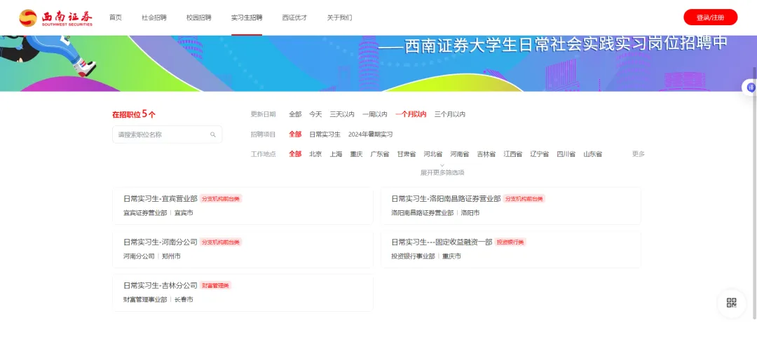Click the Southwest Securities logo

56,18
